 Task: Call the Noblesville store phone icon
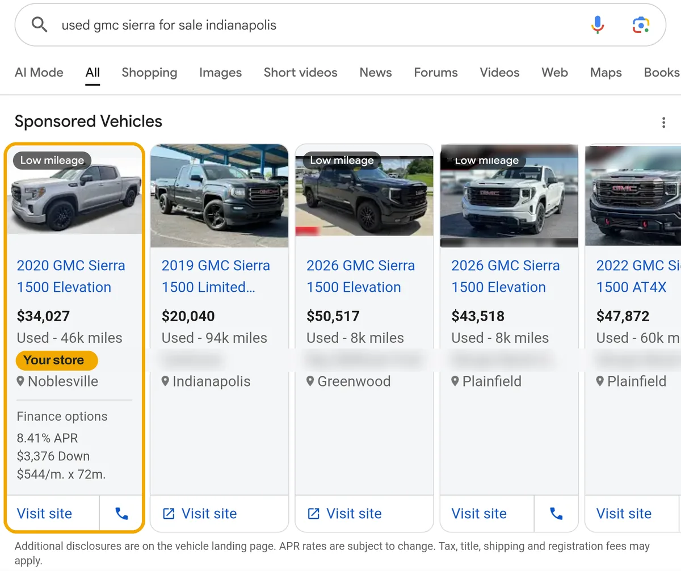[x=121, y=514]
